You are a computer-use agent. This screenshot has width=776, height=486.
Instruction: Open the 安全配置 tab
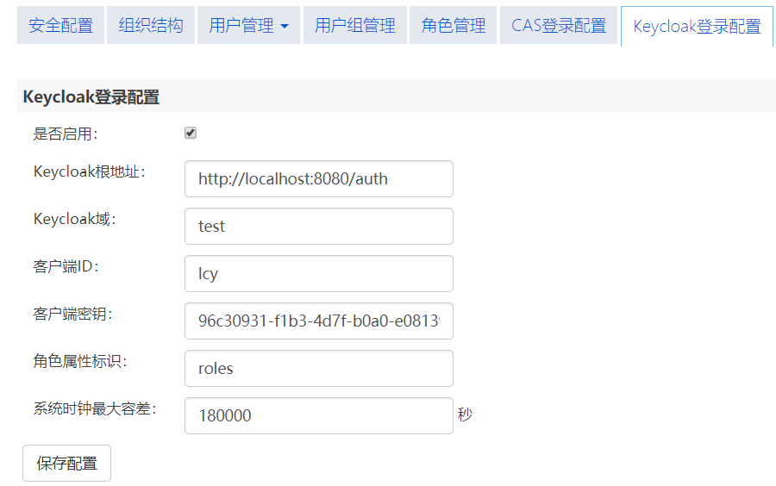(60, 26)
